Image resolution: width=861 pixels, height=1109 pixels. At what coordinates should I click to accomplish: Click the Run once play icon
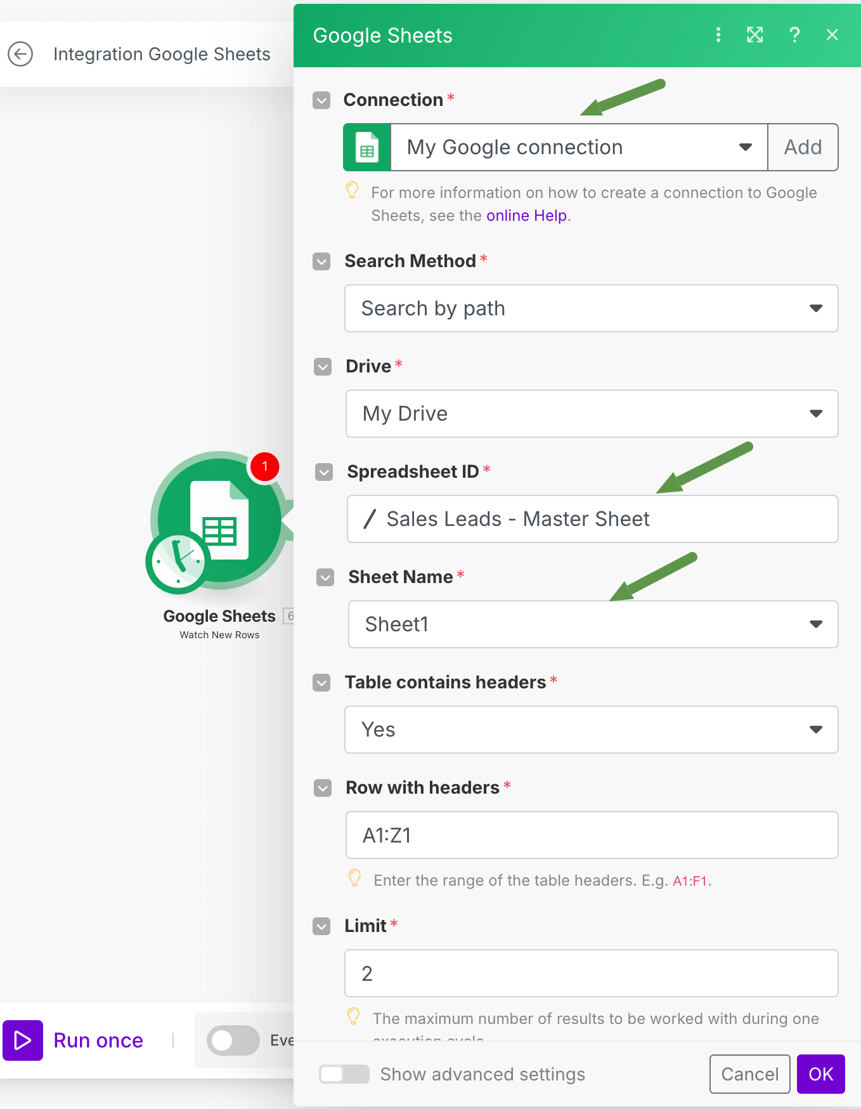23,1040
